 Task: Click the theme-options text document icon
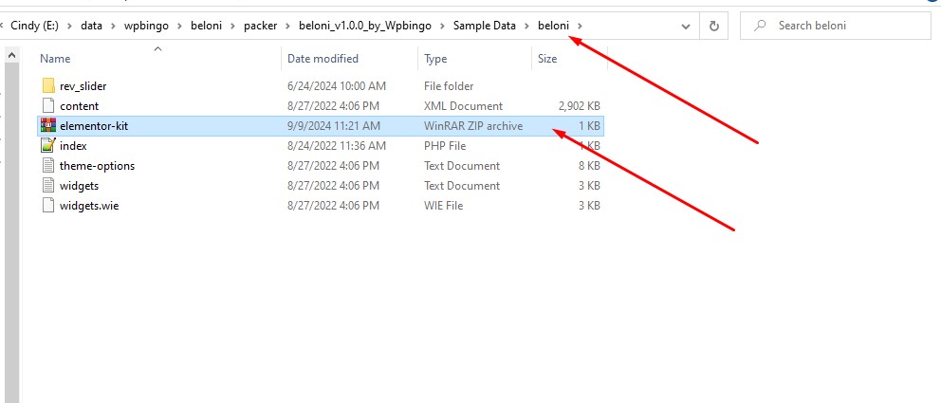[x=48, y=166]
